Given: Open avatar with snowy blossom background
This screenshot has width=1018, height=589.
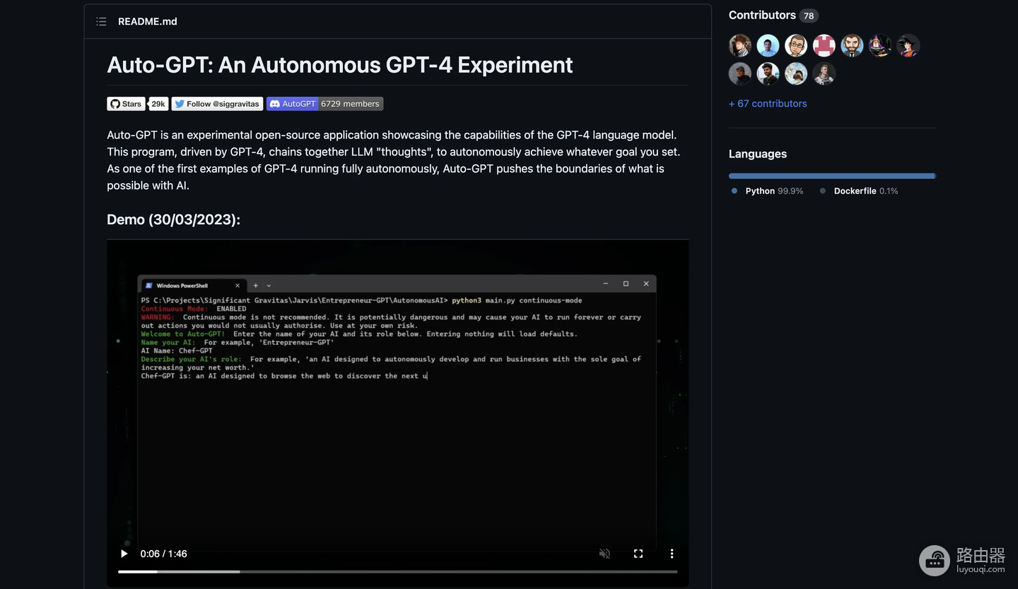Looking at the screenshot, I should click(x=796, y=74).
